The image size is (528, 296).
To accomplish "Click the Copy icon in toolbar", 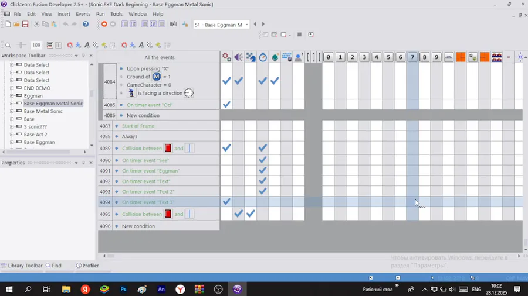I will click(45, 24).
